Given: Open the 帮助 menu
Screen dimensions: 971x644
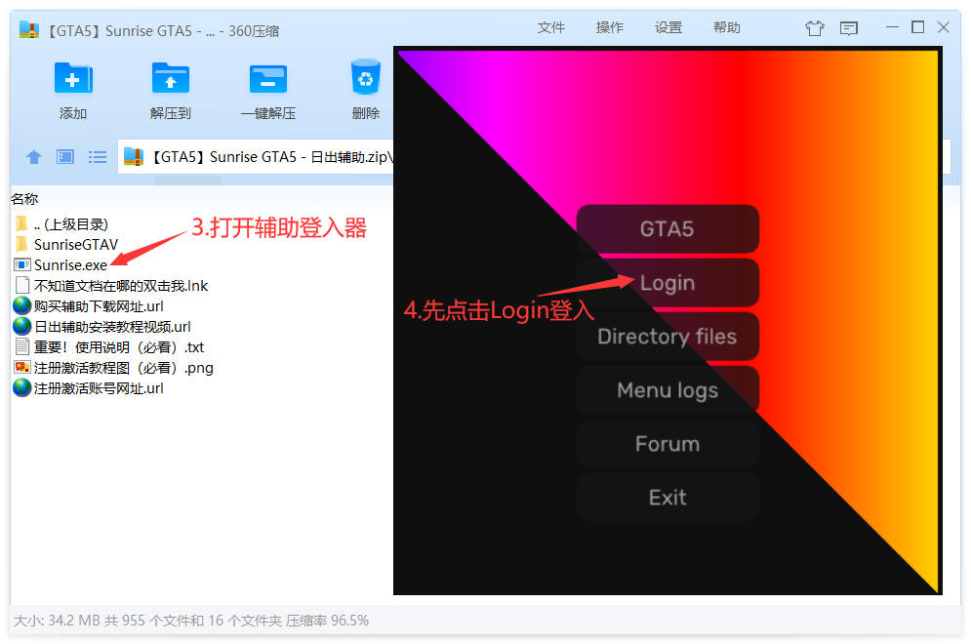Looking at the screenshot, I should (x=727, y=27).
